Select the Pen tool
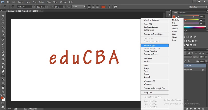The image size is (208, 110). coord(3,71)
